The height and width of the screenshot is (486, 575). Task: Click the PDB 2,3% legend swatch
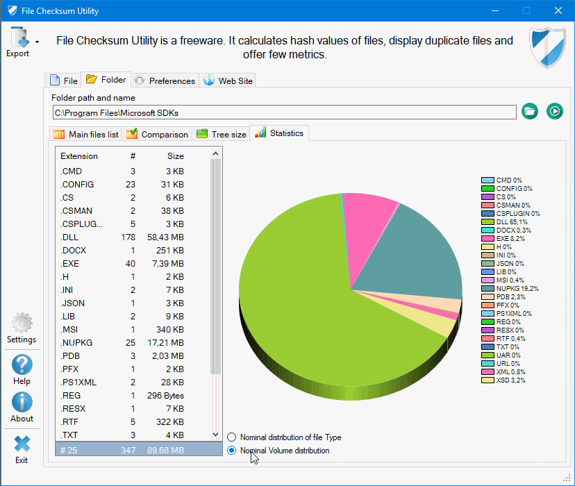click(487, 297)
